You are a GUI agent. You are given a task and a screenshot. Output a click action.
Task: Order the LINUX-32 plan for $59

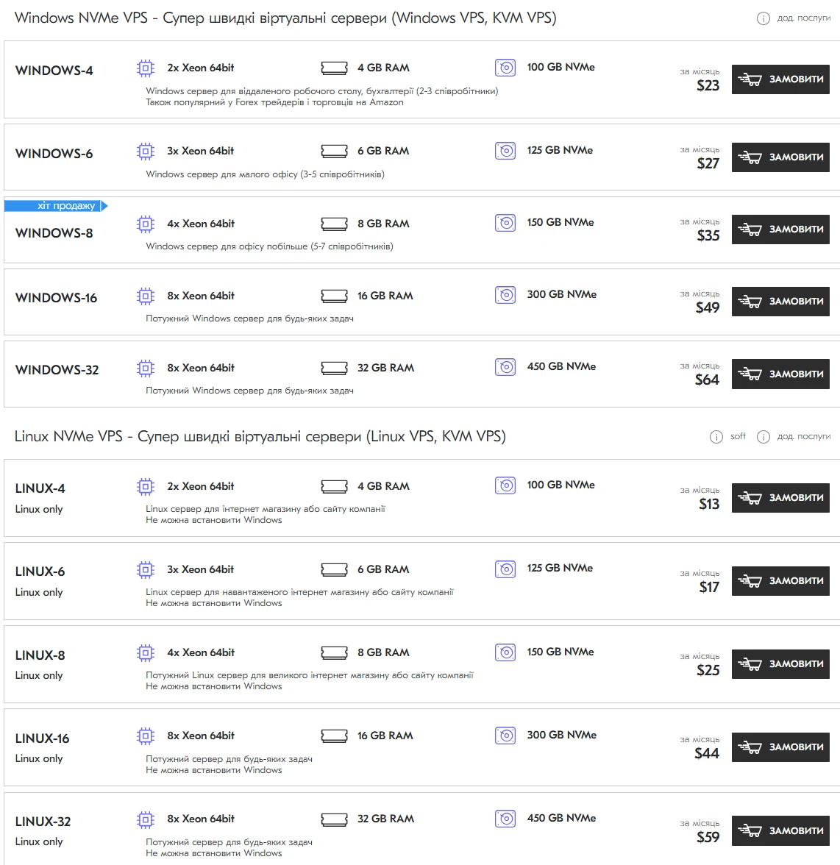point(780,831)
